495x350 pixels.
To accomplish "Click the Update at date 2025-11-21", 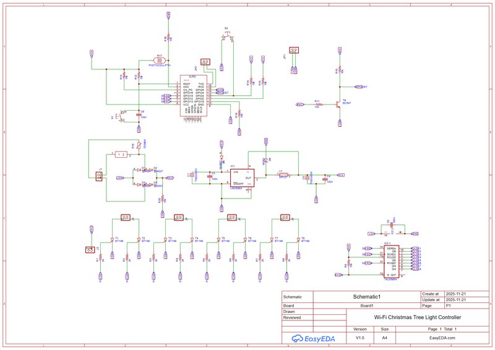I will click(455, 299).
